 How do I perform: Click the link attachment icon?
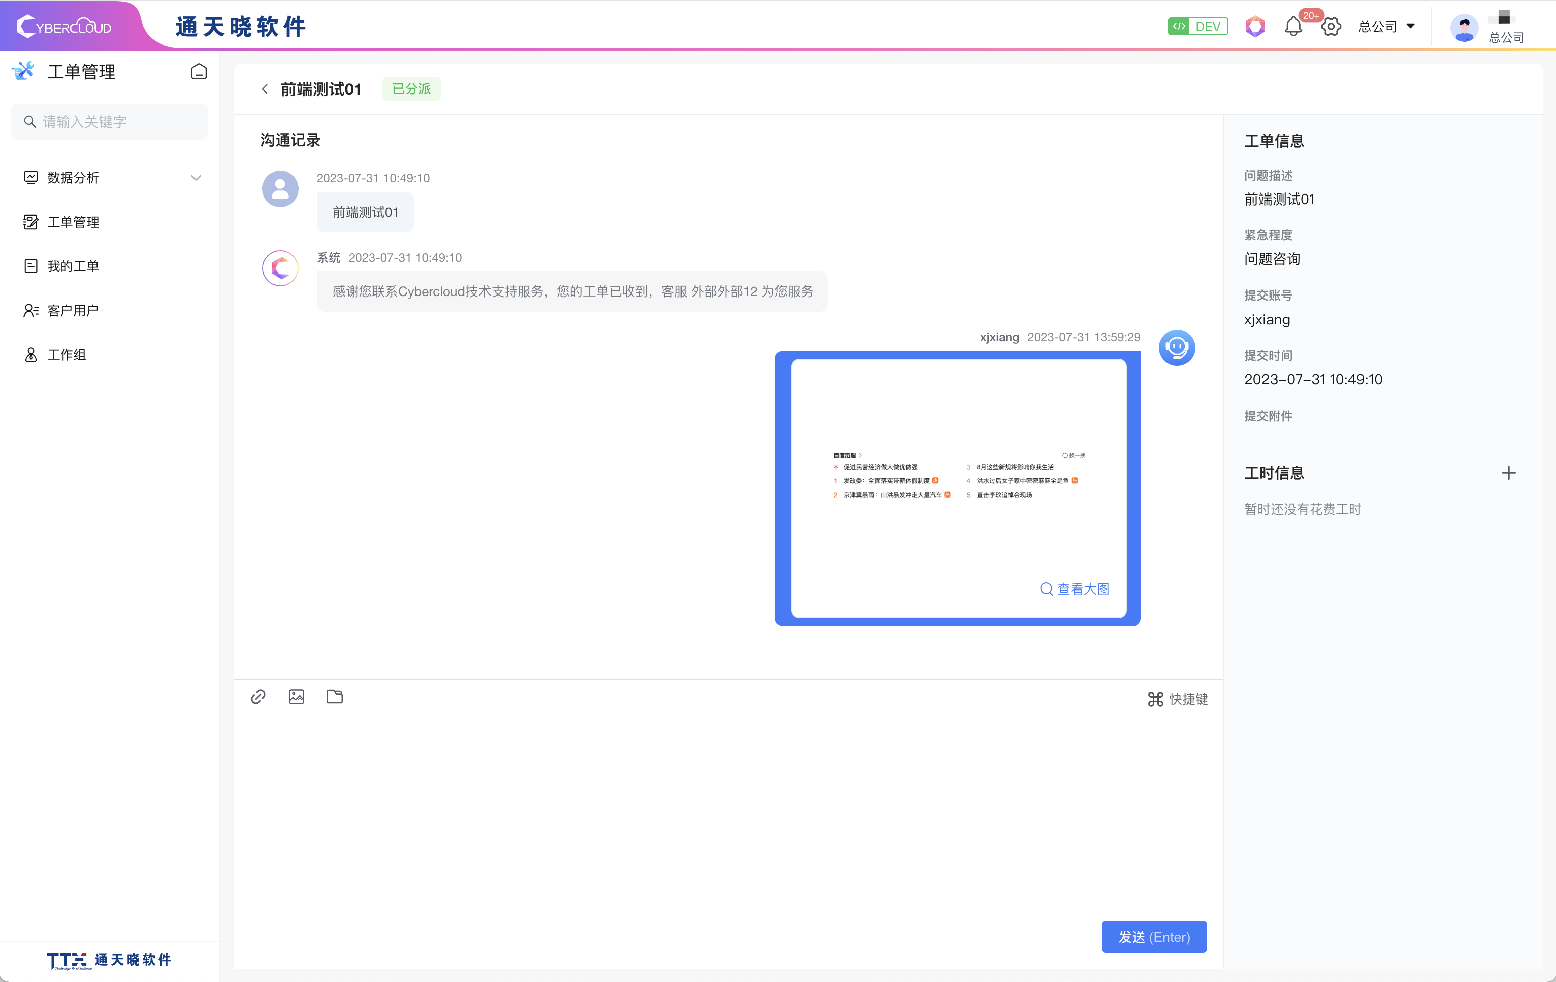click(x=258, y=697)
